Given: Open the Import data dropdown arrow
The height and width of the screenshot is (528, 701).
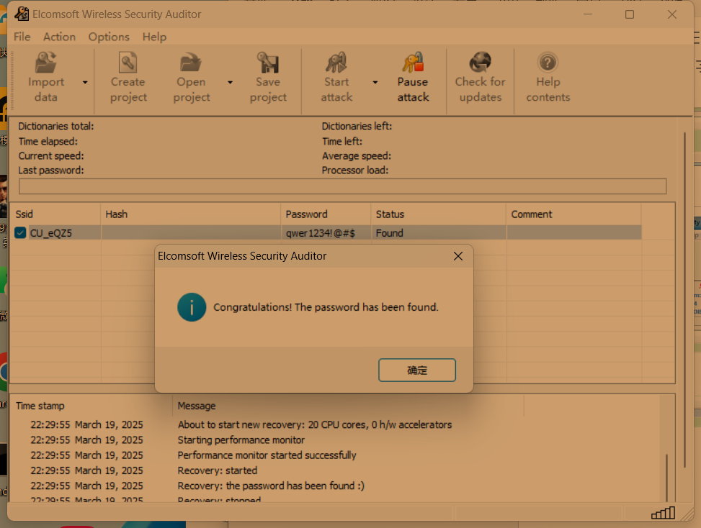Looking at the screenshot, I should [x=85, y=82].
